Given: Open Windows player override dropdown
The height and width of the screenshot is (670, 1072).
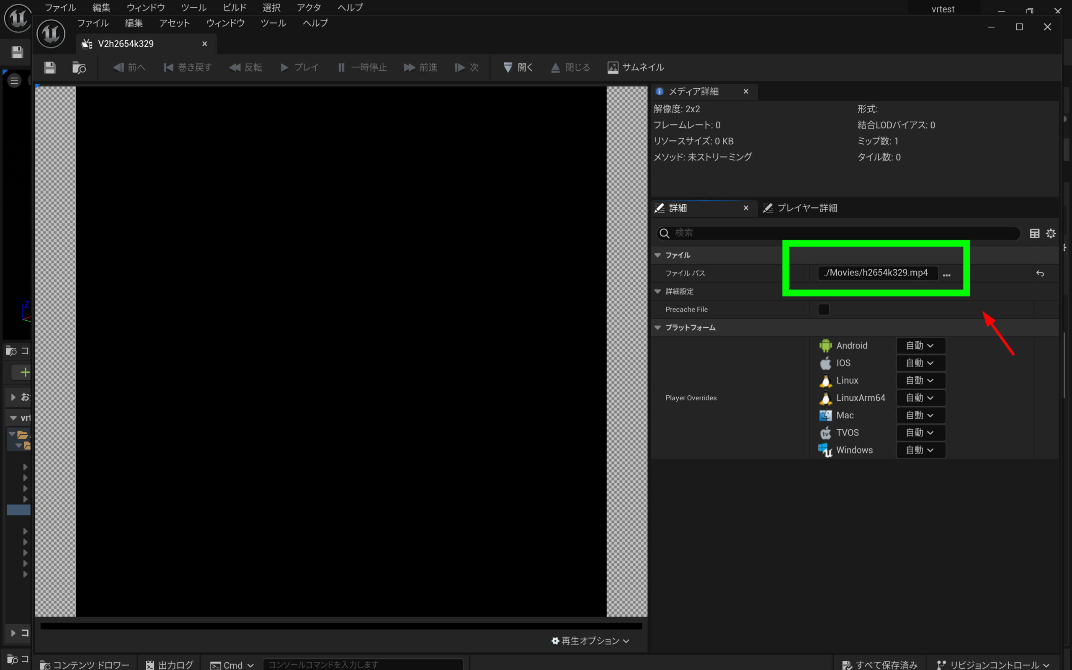Looking at the screenshot, I should [x=920, y=450].
